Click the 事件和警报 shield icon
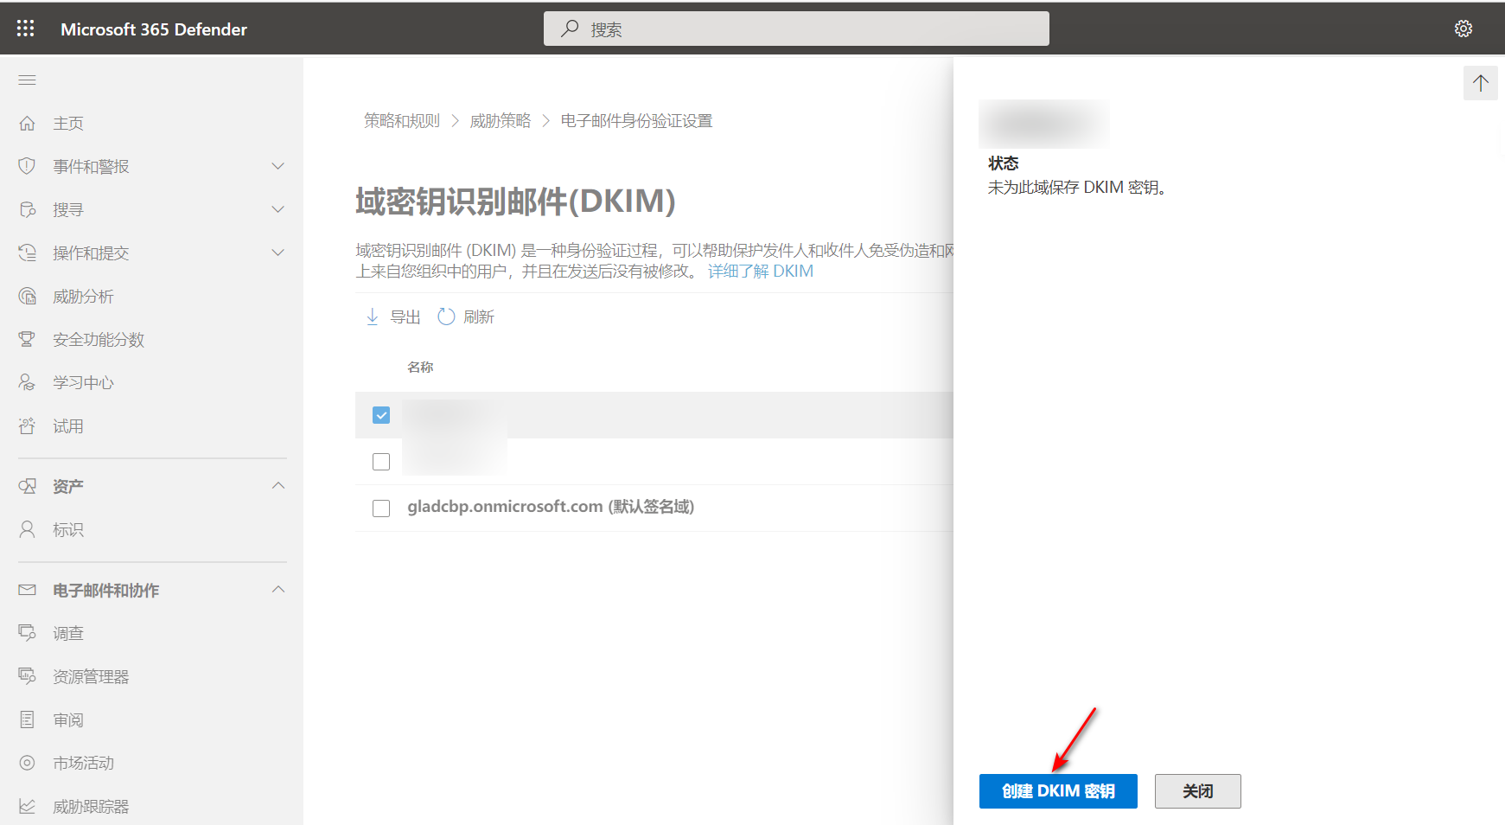The image size is (1505, 825). click(x=27, y=166)
